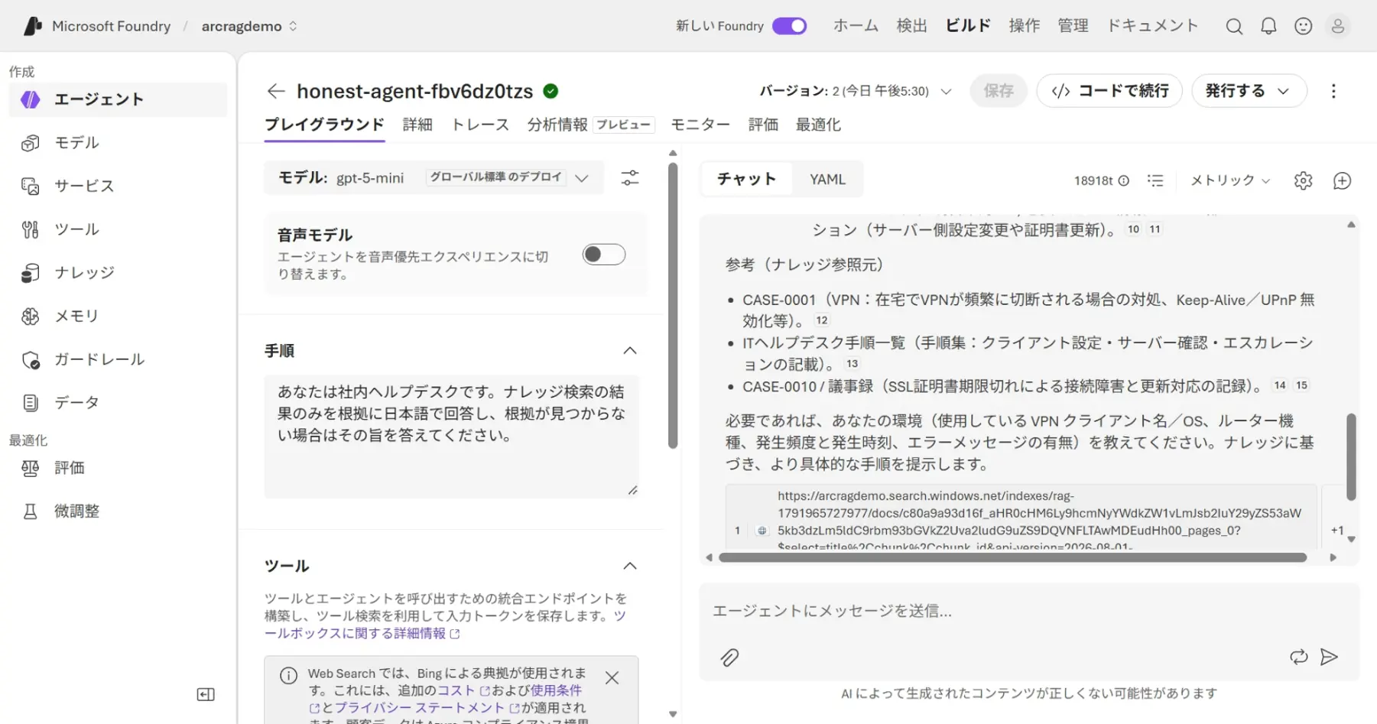Open the 使用条件 link in the banner
Screen dimensions: 1377x724
click(556, 690)
